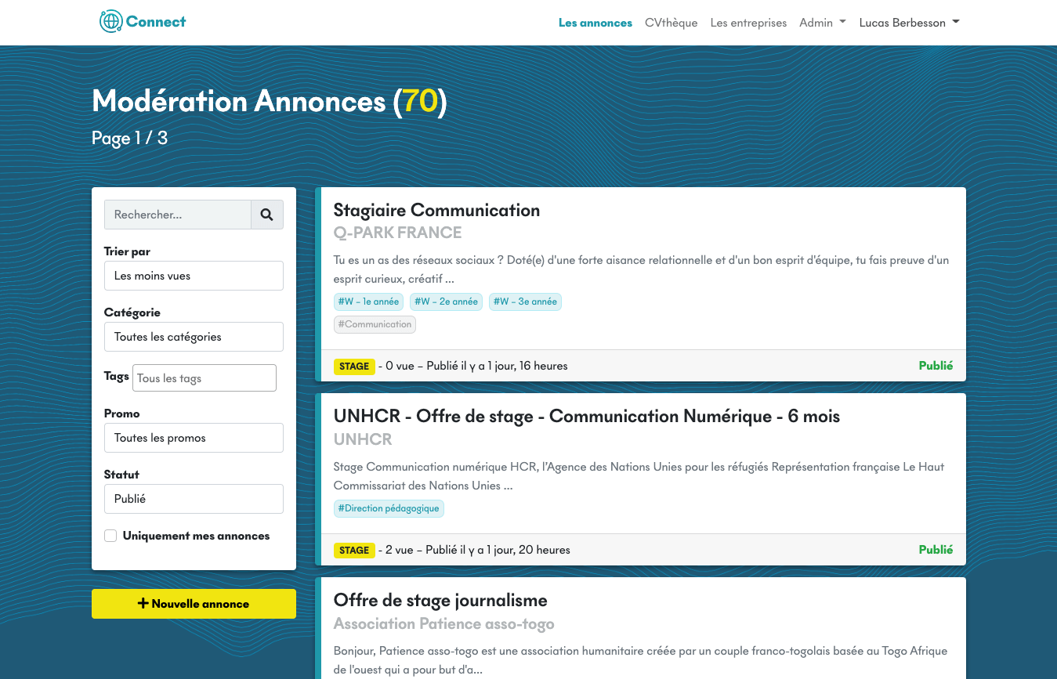Click 'Publié' status of the UNHCR card
Screen dimensions: 1057x679
click(x=936, y=550)
